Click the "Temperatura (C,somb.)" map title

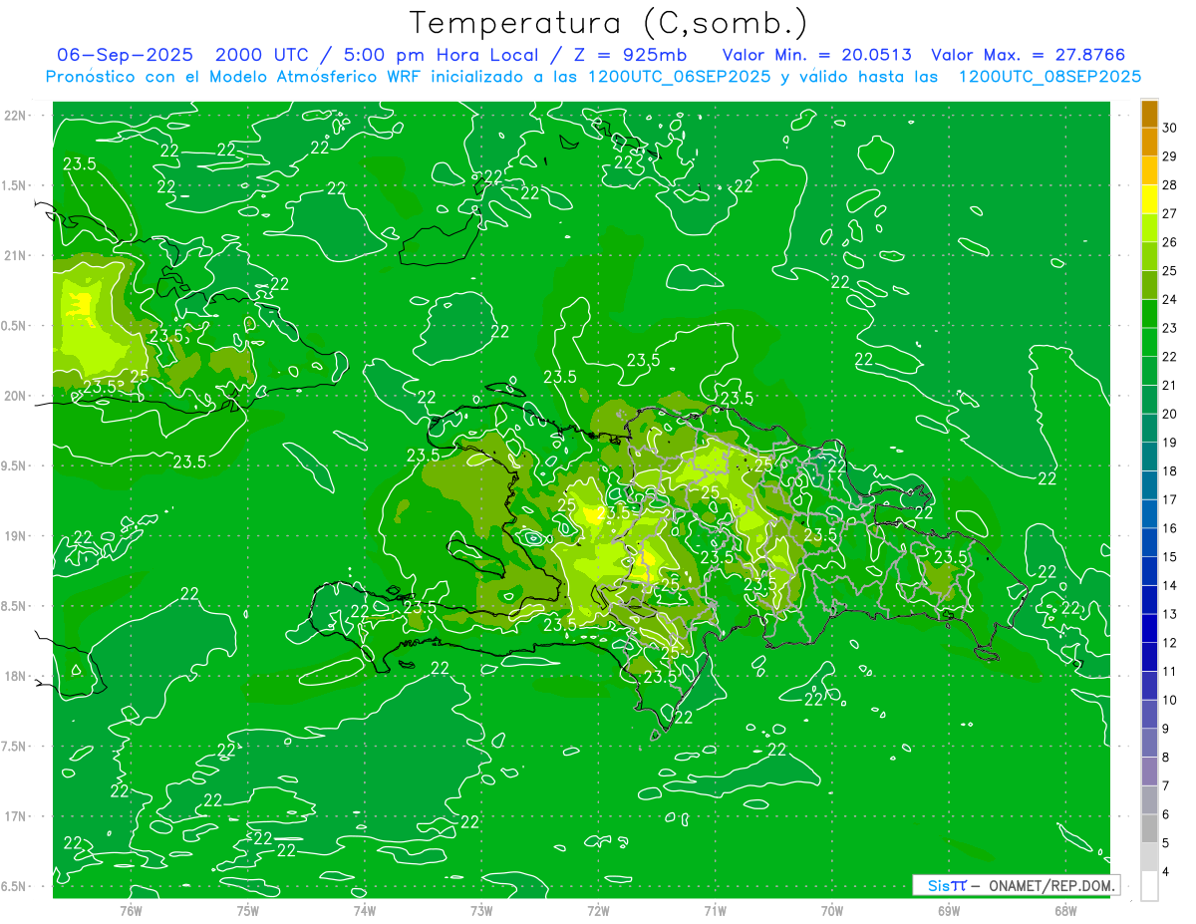(608, 23)
